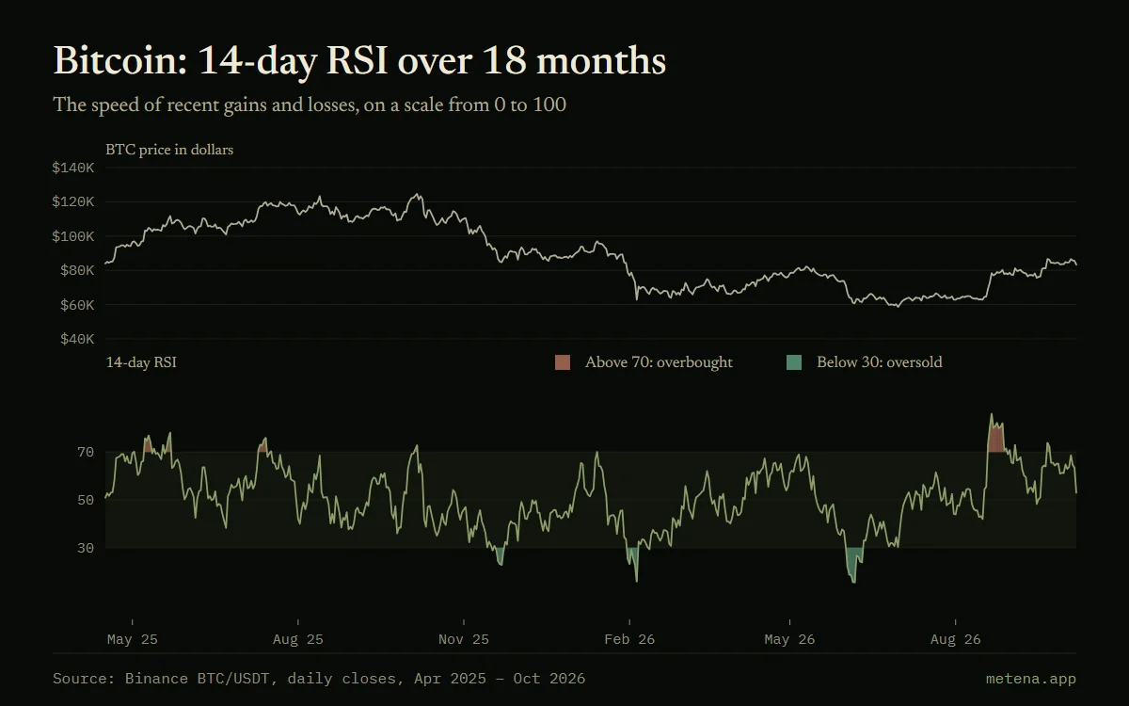Image resolution: width=1129 pixels, height=706 pixels.
Task: Click the 'May 26' date label
Action: point(789,639)
